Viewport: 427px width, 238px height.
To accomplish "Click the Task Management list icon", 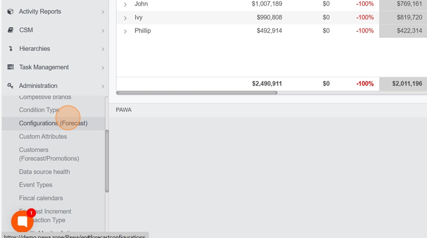I will pyautogui.click(x=10, y=67).
